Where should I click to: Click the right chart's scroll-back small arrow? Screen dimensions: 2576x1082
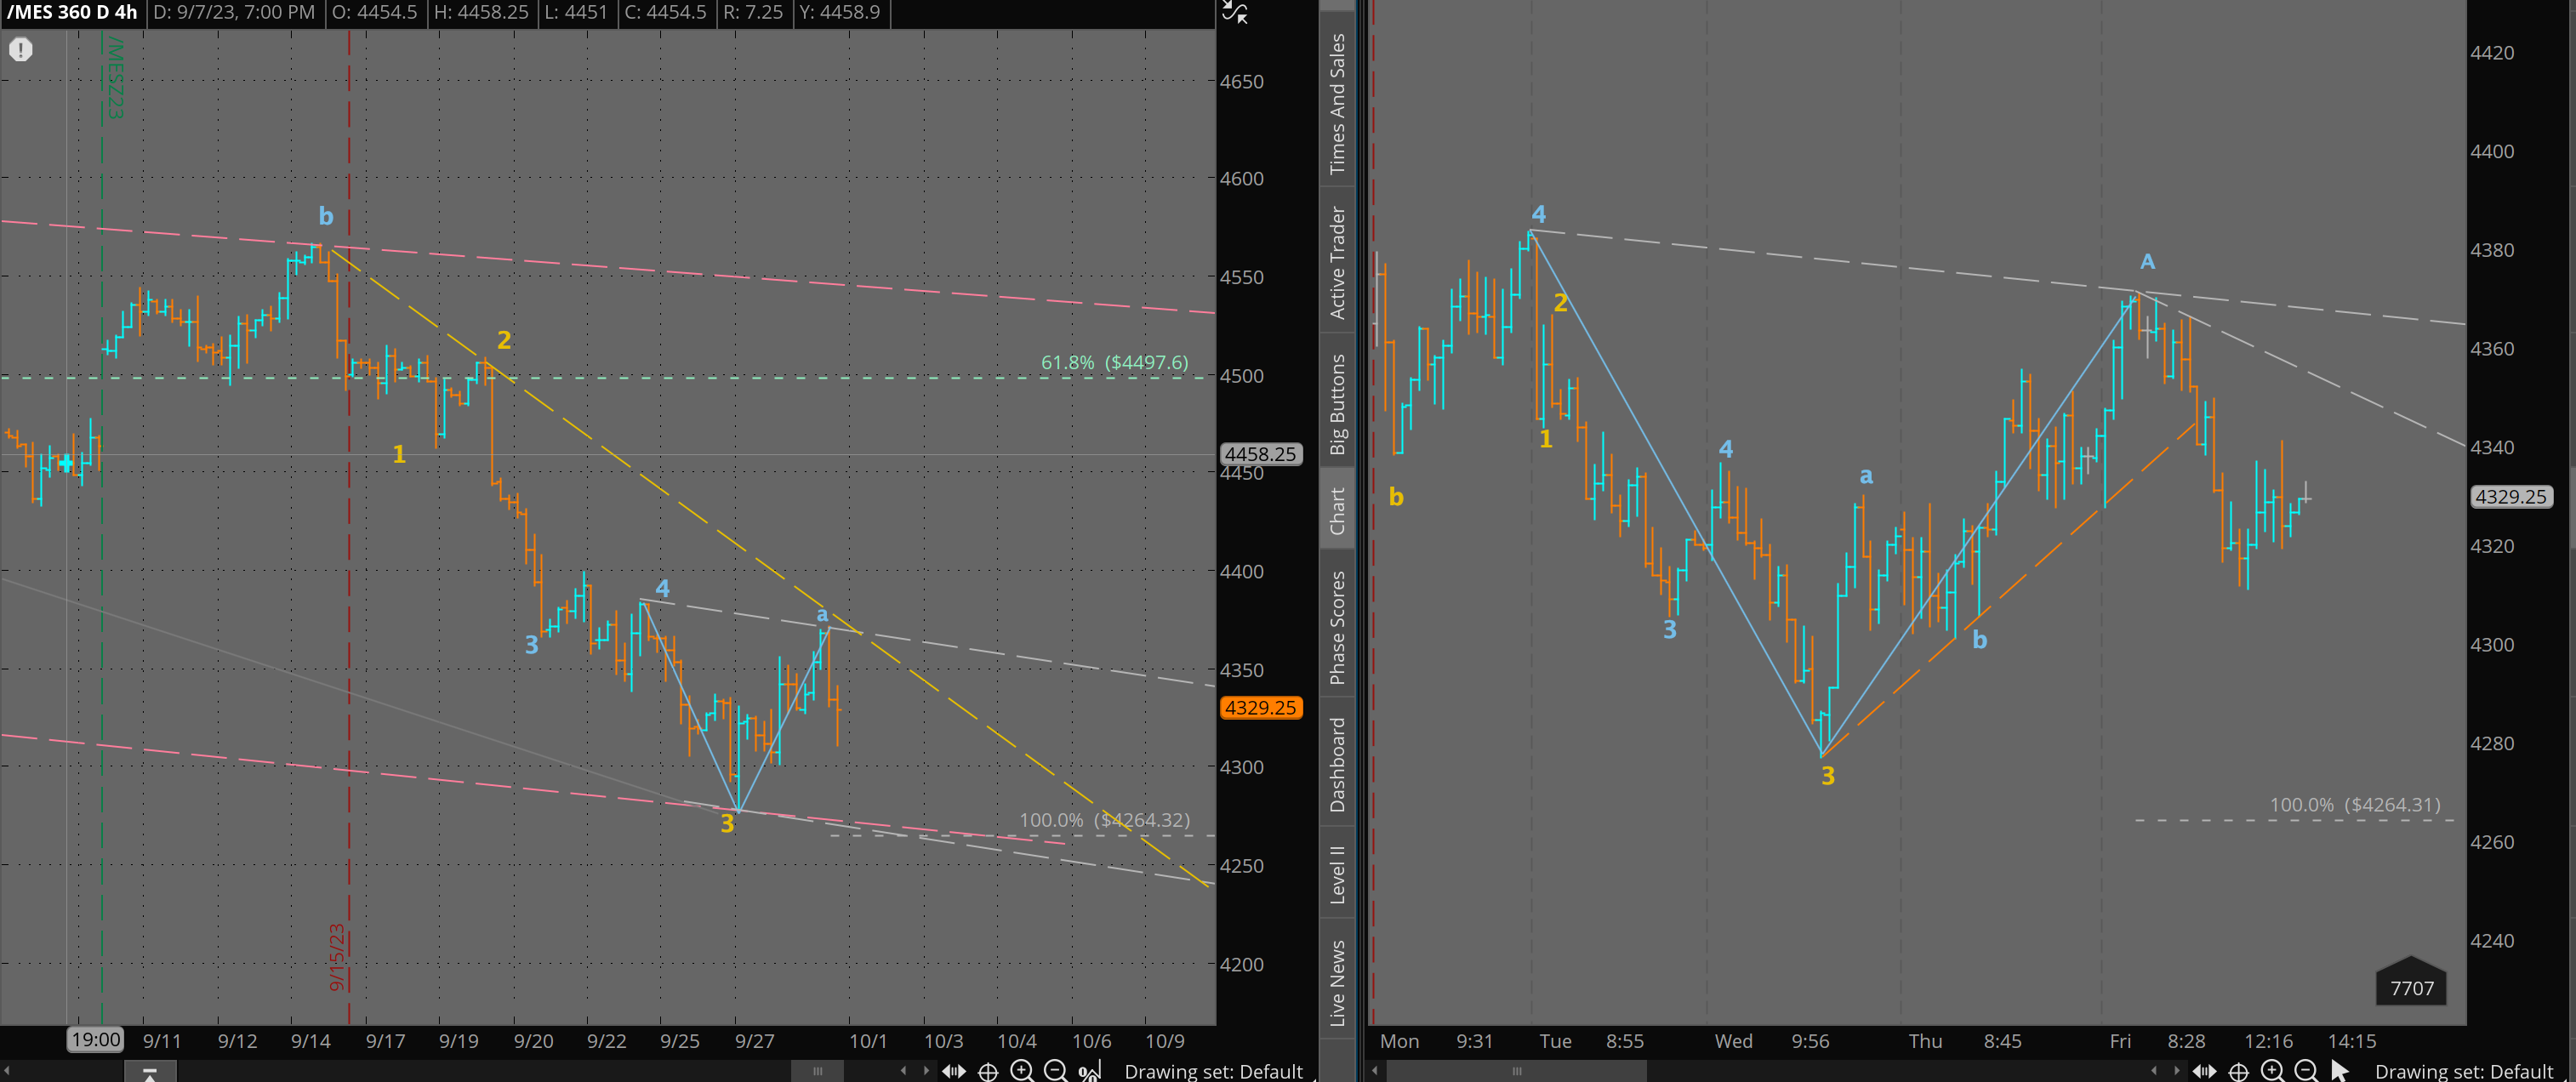coord(2153,1070)
